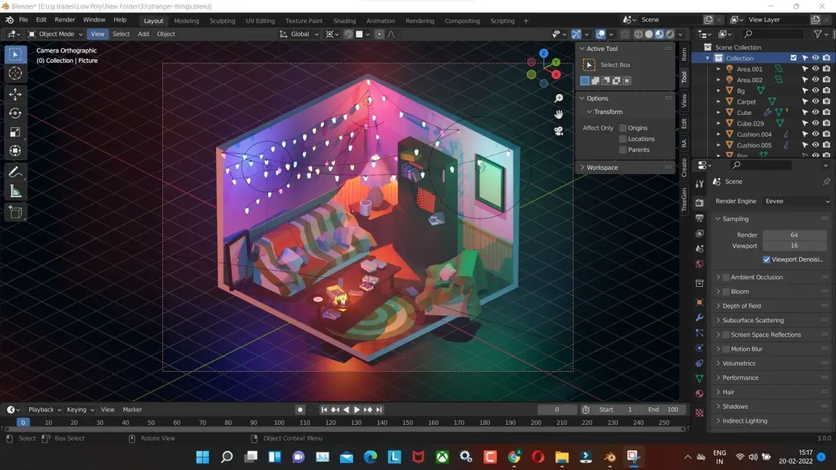The width and height of the screenshot is (836, 470).
Task: Open the Render menu
Action: pos(65,19)
